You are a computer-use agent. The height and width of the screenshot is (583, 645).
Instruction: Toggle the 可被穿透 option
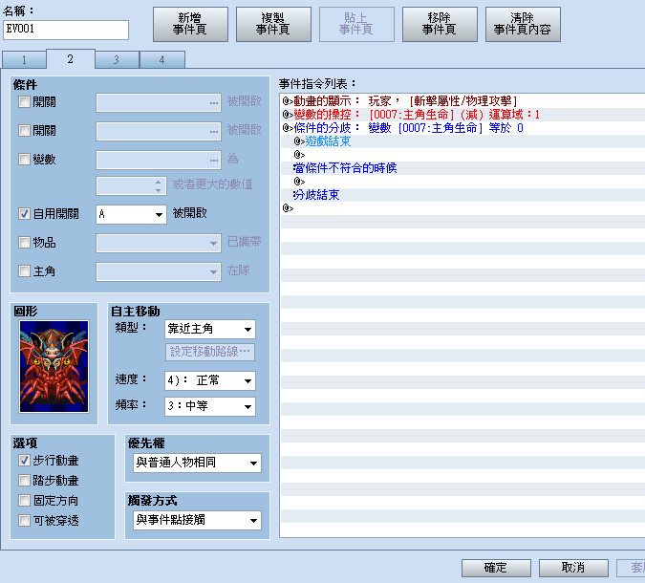pos(24,521)
